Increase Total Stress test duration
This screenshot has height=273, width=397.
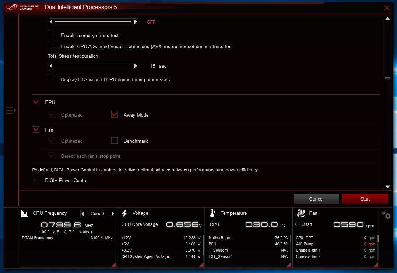136,66
